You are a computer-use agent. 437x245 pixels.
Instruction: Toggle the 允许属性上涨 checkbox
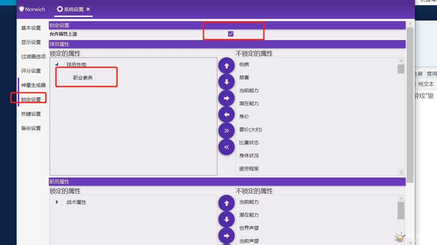pos(231,34)
